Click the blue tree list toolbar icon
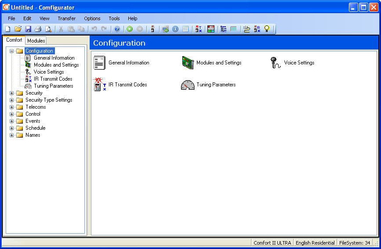 pos(223,29)
